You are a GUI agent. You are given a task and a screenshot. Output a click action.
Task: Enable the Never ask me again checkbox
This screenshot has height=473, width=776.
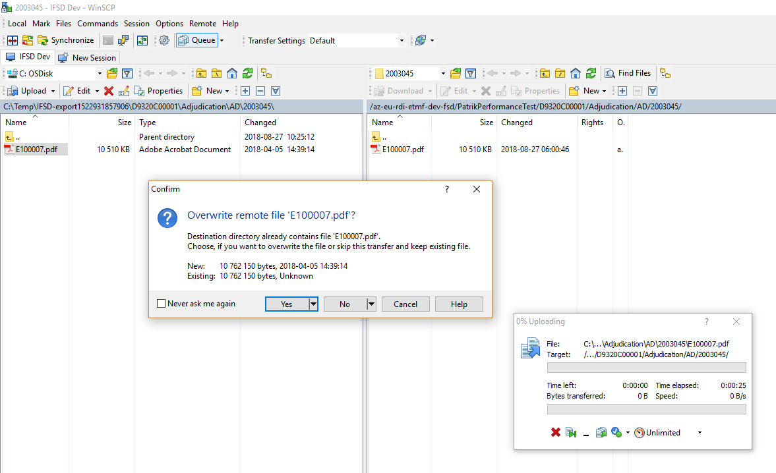(x=162, y=304)
